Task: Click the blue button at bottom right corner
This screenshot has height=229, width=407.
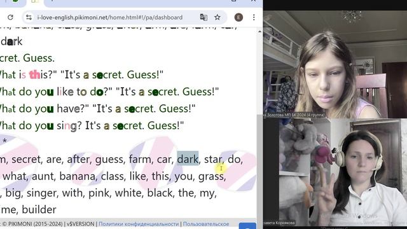Action: [247, 226]
